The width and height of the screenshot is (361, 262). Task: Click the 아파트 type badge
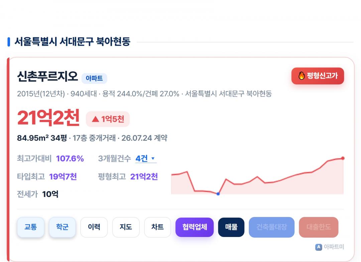94,78
